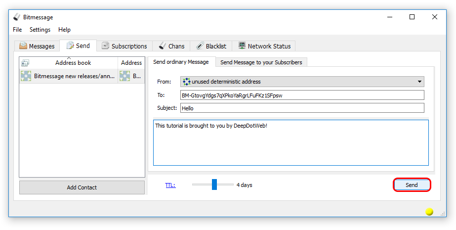
Task: Open the Messages tab
Action: [x=37, y=46]
